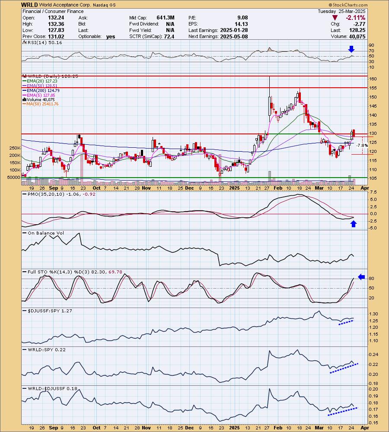Click the Nasdaq GS exchange label
The height and width of the screenshot is (432, 389).
coord(104,5)
